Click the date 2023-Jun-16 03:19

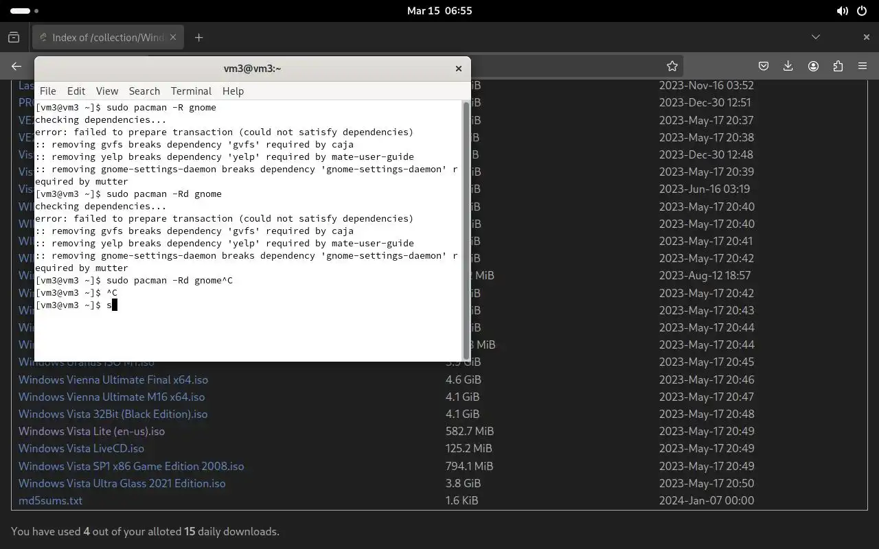(x=705, y=189)
